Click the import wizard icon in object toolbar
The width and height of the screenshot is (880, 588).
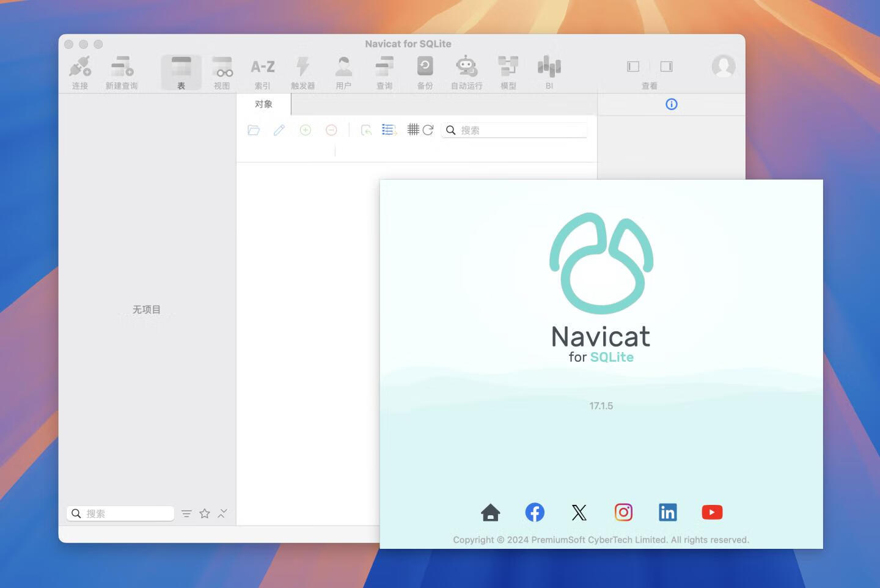366,130
